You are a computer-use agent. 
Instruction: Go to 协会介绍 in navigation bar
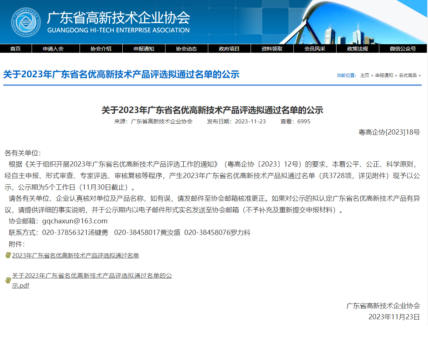pyautogui.click(x=101, y=49)
